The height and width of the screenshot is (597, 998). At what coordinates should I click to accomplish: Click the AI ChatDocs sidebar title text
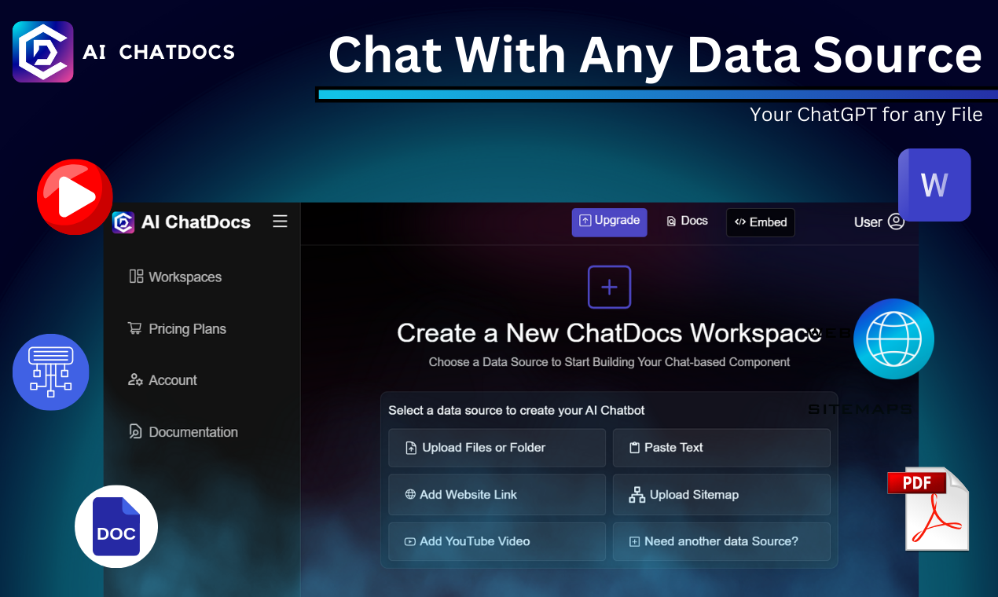click(196, 222)
